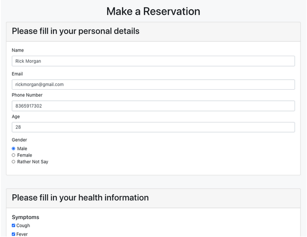Viewport: 307px width, 237px height.
Task: Select the Age input field
Action: click(x=153, y=127)
